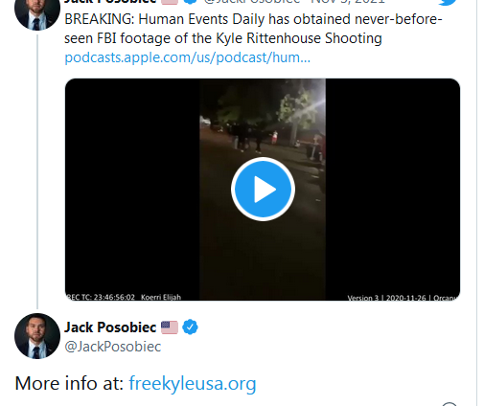Image resolution: width=484 pixels, height=406 pixels.
Task: Open the lower Jack Posobiec profile avatar
Action: [x=37, y=336]
